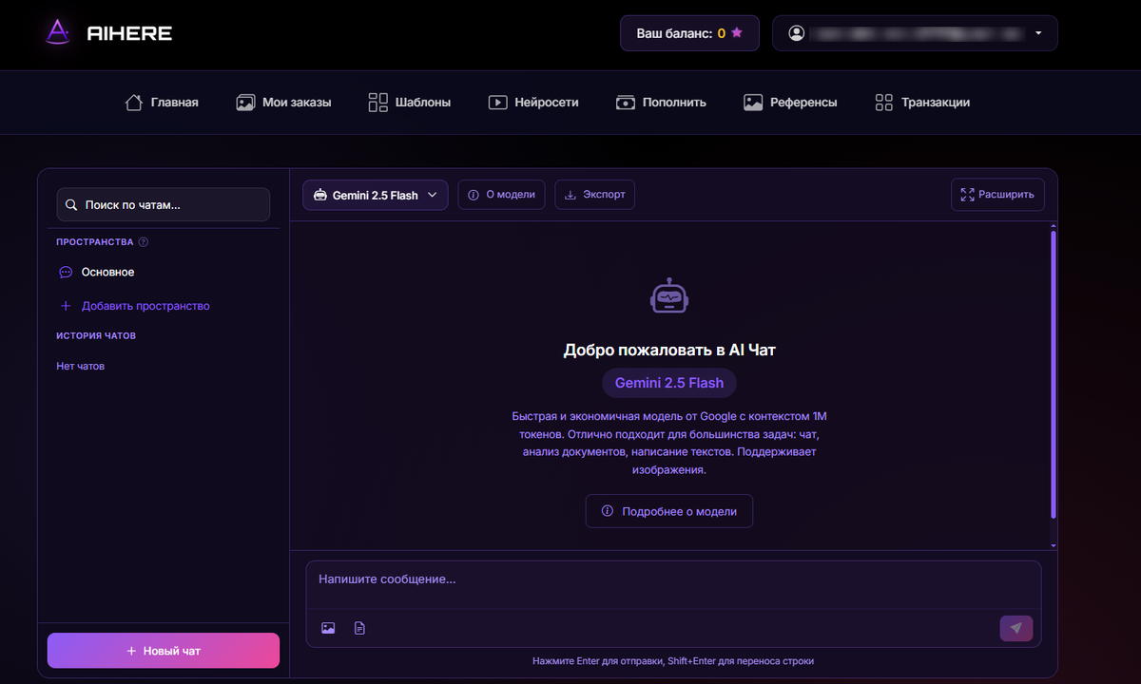
Task: Click the magnifier icon in chat search
Action: 71,204
